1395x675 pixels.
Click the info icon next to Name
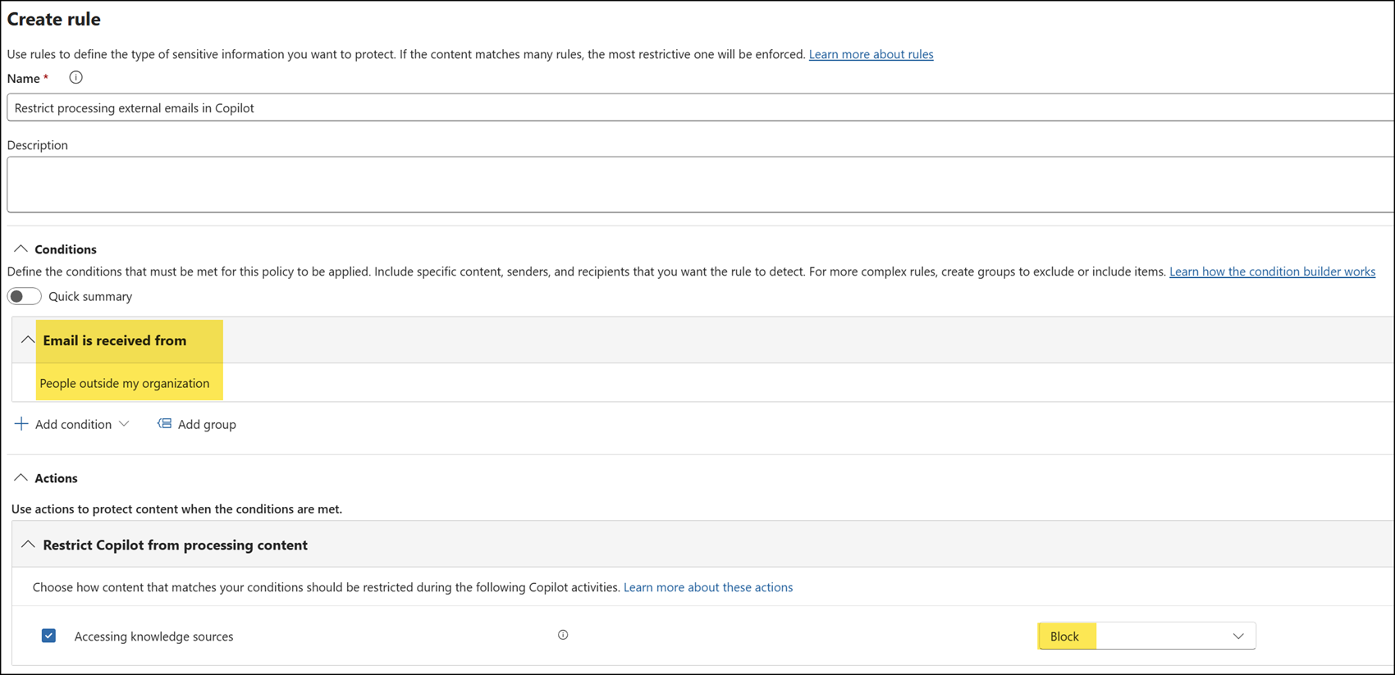(75, 78)
